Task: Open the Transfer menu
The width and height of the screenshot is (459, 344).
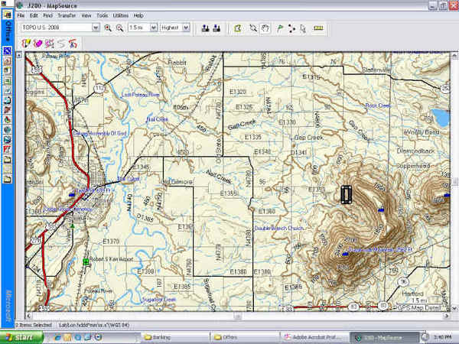Action: click(67, 15)
